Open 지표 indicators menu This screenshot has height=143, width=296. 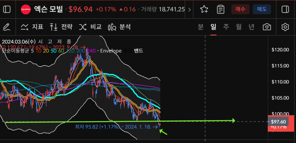(x=32, y=27)
